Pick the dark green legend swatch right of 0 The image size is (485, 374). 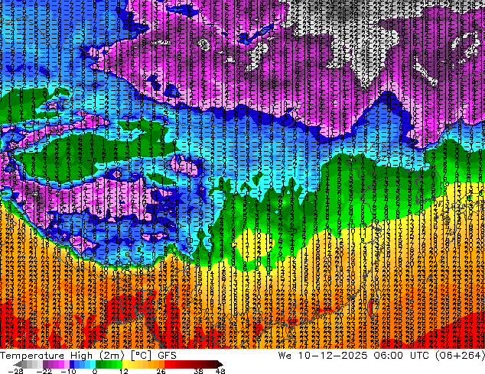click(99, 364)
